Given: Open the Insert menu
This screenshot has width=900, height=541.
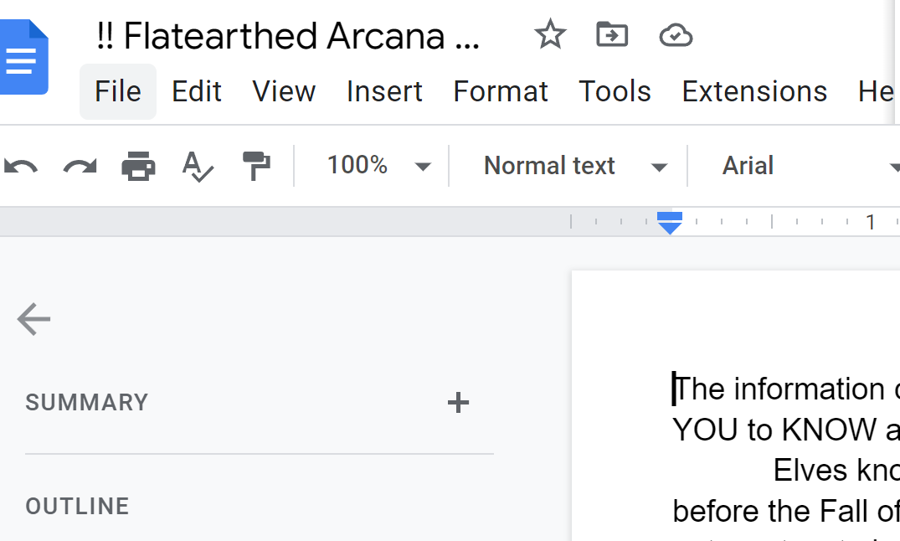Looking at the screenshot, I should pyautogui.click(x=384, y=91).
